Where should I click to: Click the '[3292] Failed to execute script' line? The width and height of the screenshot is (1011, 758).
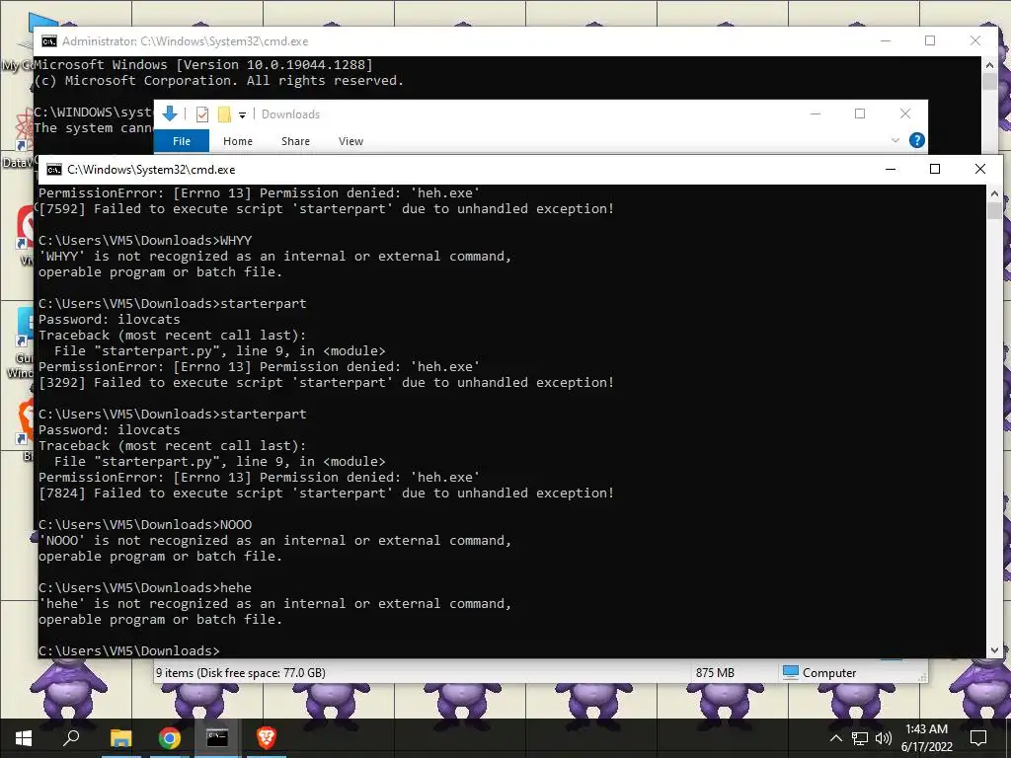tap(326, 383)
